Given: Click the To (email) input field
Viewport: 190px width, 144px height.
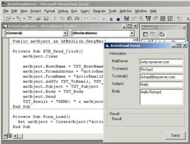Looking at the screenshot, I should tap(161, 77).
